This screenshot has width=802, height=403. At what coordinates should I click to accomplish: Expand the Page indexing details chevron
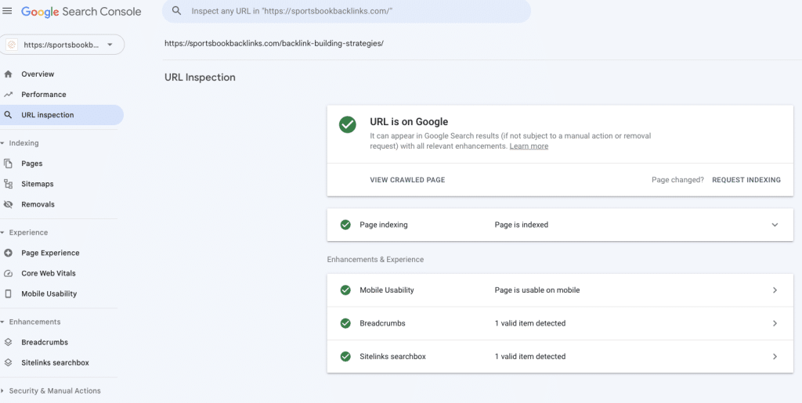click(x=775, y=225)
